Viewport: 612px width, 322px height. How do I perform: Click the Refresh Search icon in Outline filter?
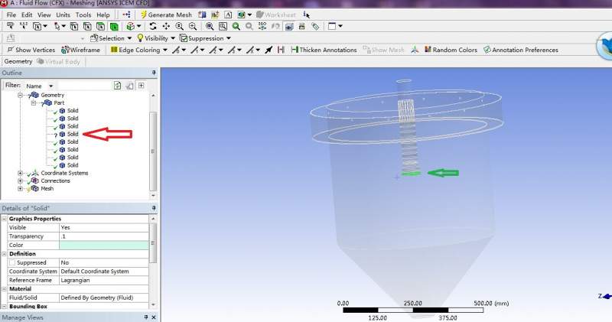tap(117, 85)
